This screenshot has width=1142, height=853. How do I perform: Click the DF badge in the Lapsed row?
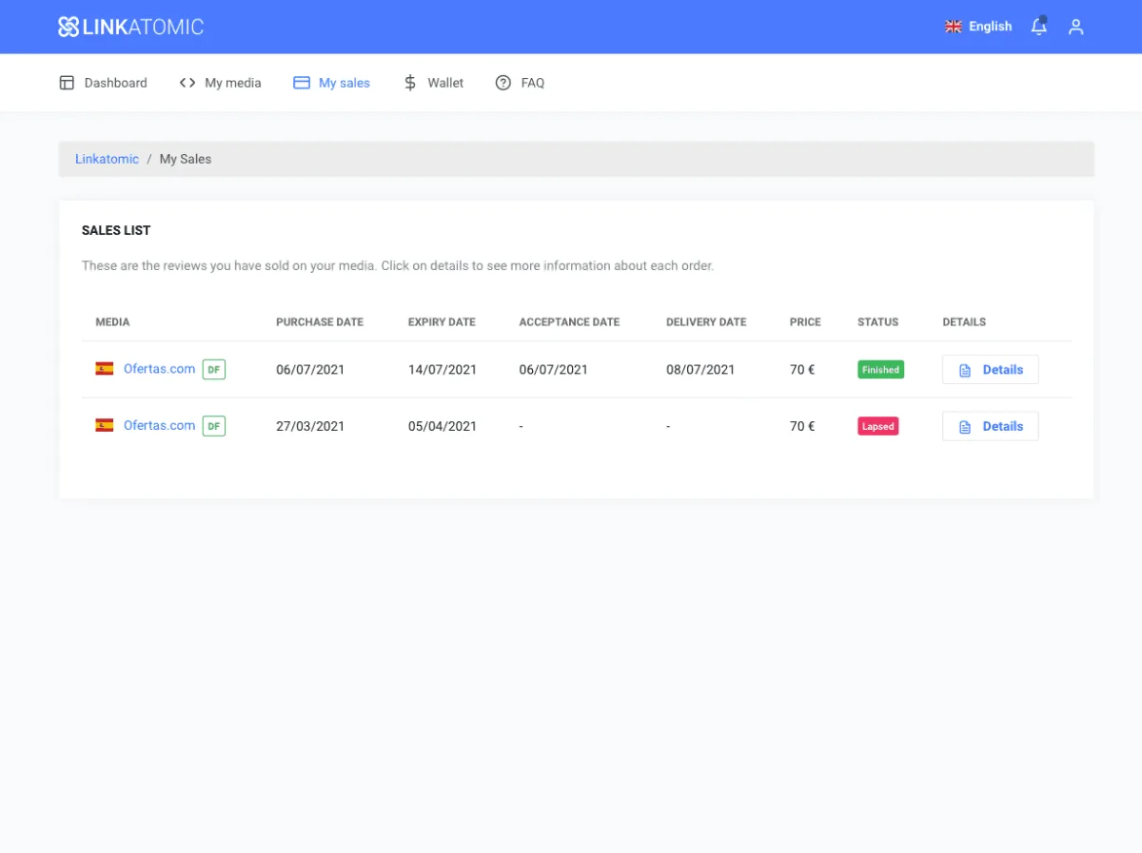pos(214,426)
